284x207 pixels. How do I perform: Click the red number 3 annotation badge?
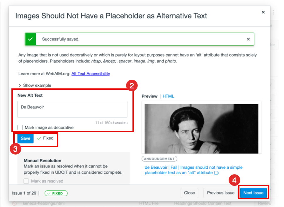(15, 149)
